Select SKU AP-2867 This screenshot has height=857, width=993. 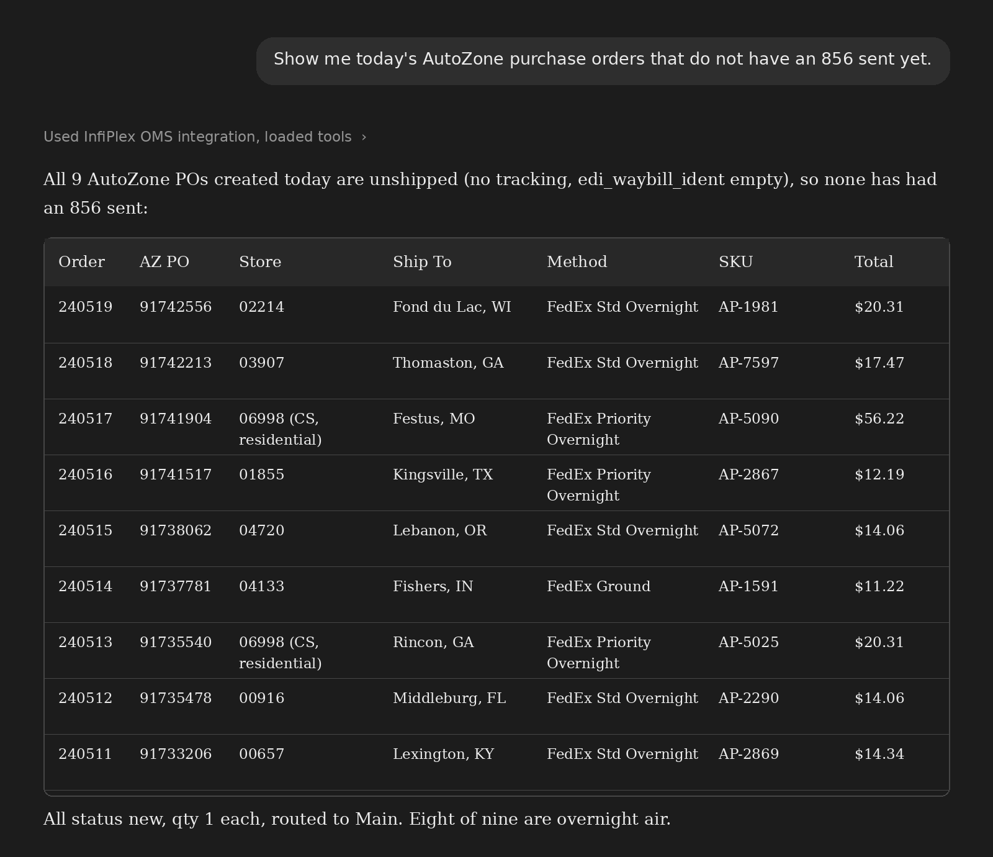748,475
